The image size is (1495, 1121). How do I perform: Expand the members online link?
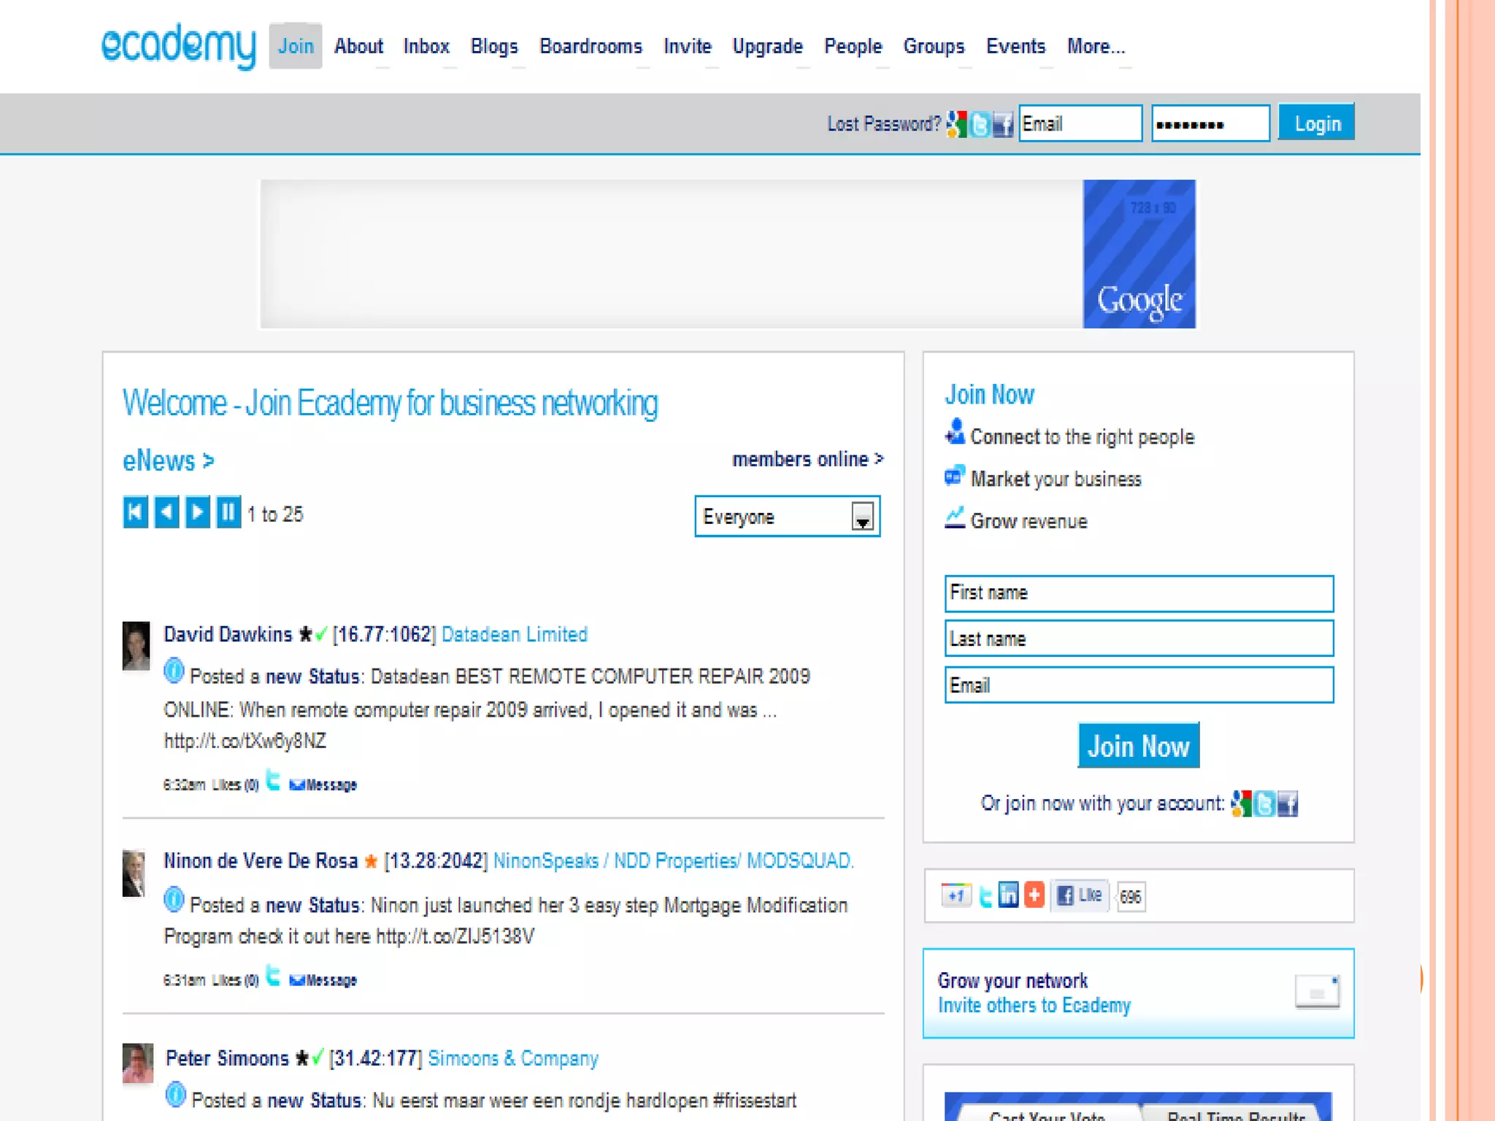[807, 459]
